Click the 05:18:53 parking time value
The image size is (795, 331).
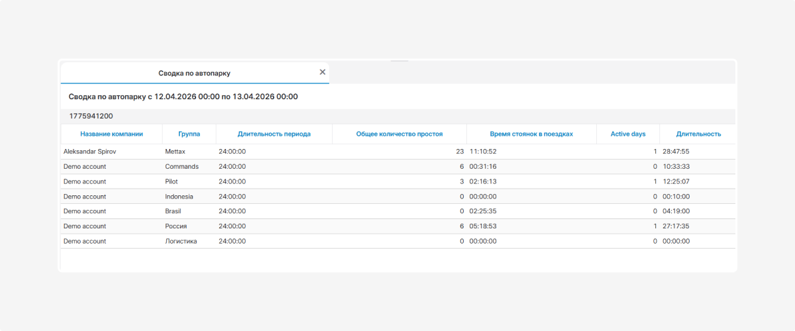(x=483, y=226)
